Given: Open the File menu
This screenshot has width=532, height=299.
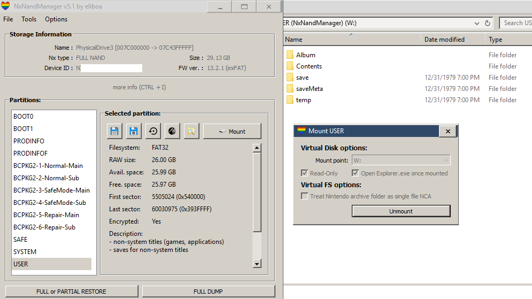Looking at the screenshot, I should pyautogui.click(x=8, y=19).
